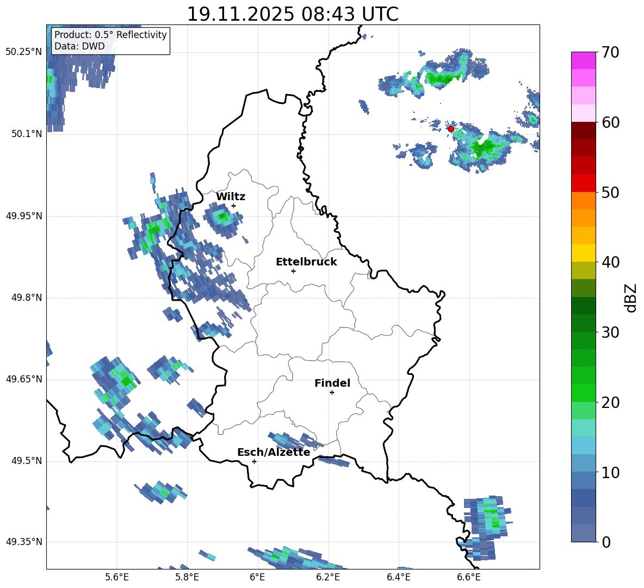644x588 pixels.
Task: Click the 50.25°N latitude label
Action: (x=24, y=52)
